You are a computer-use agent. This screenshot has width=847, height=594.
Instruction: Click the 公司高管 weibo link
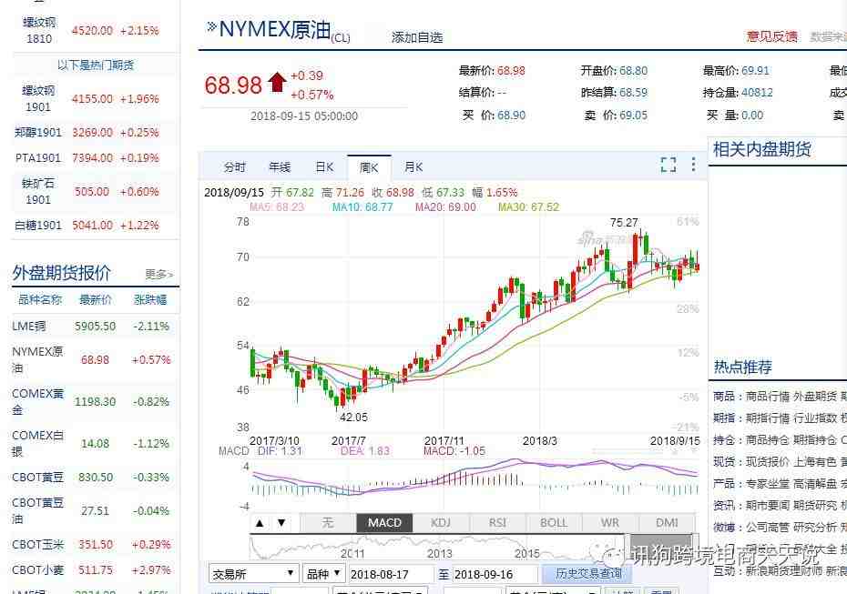[767, 527]
